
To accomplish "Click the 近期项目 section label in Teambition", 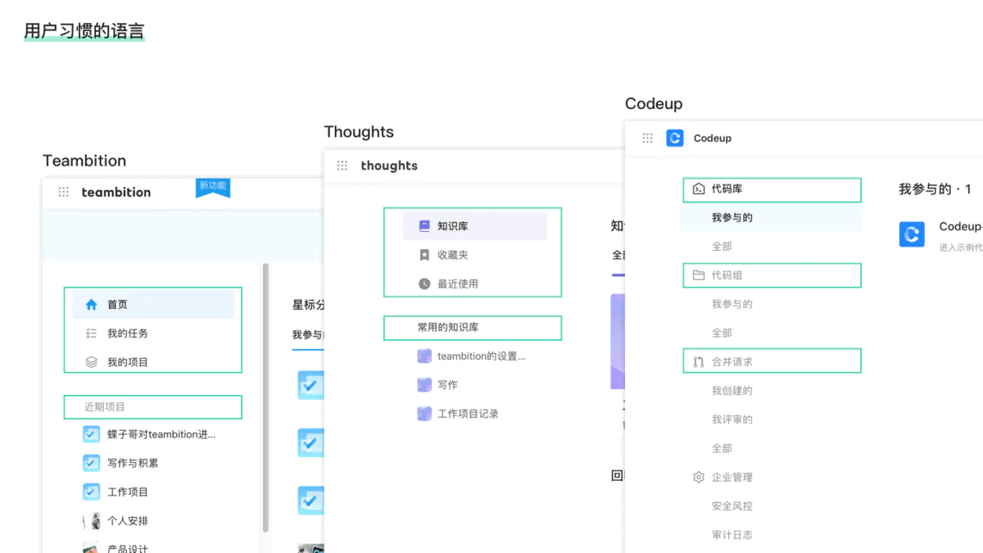I will tap(105, 407).
